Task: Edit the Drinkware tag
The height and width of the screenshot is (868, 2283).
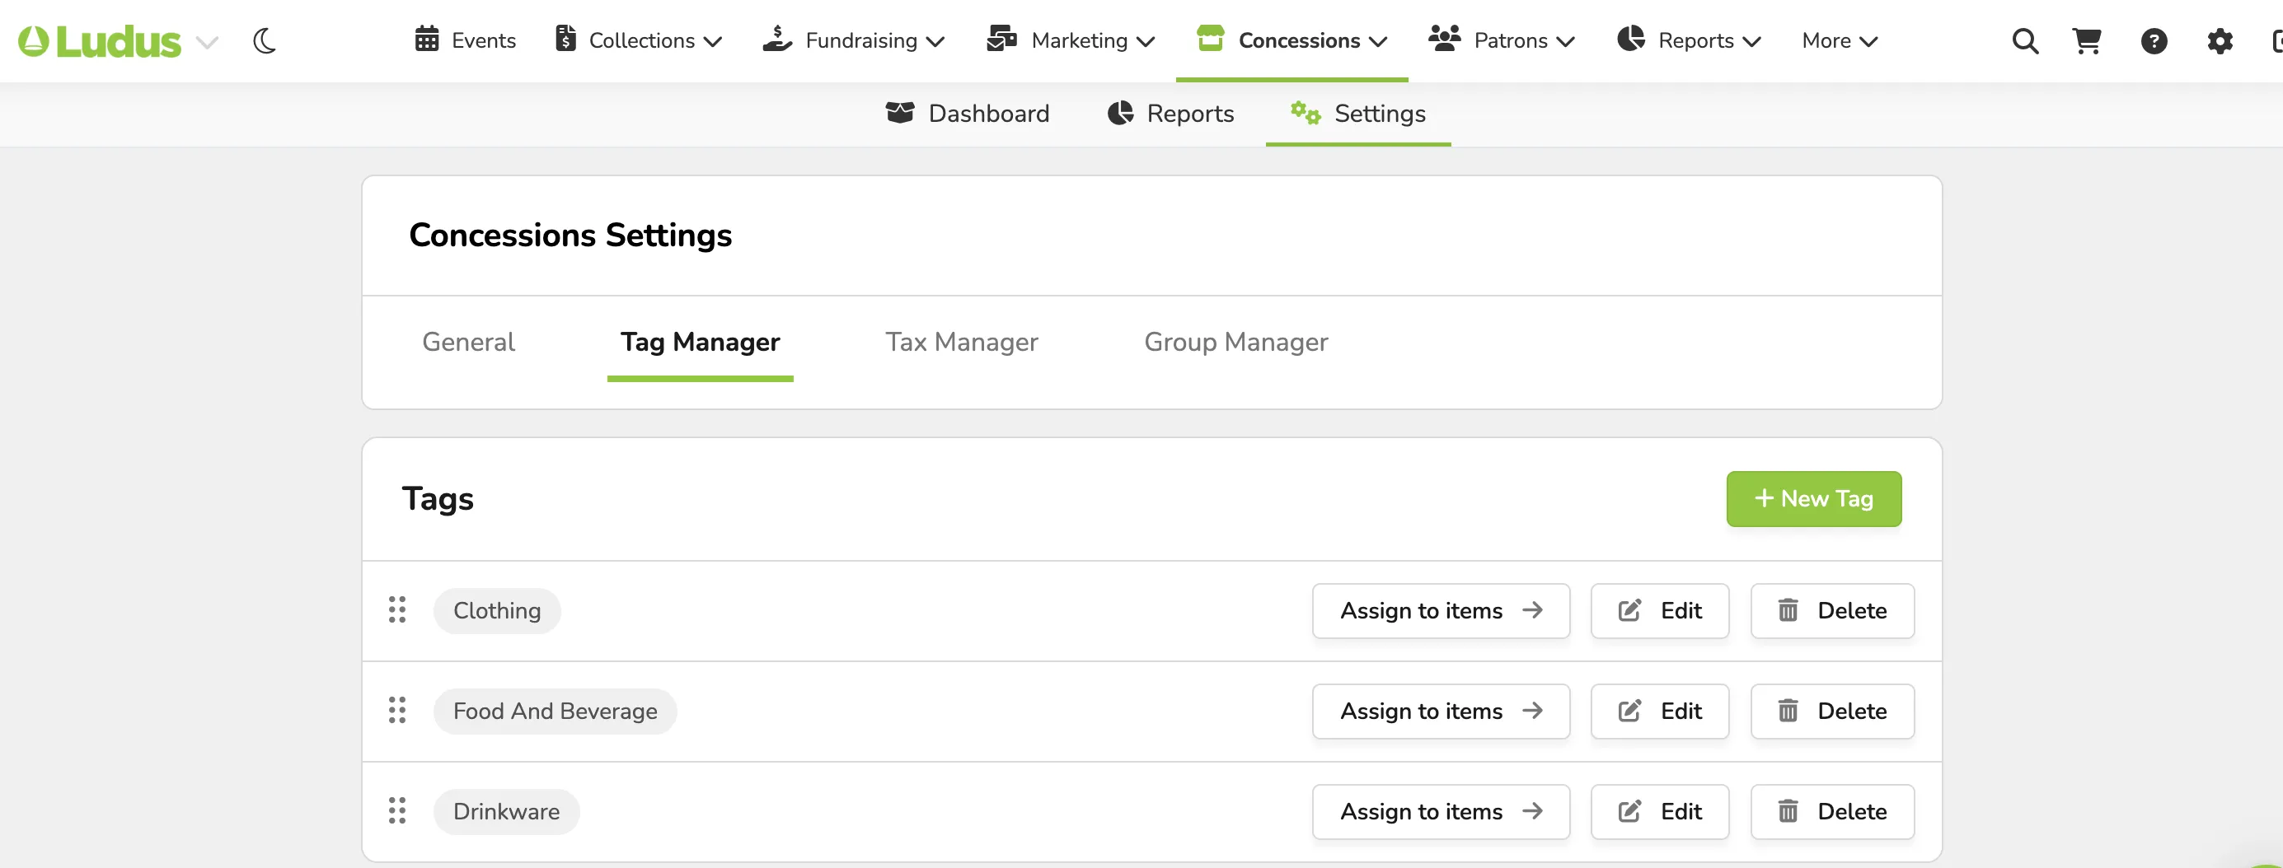Action: [1659, 811]
